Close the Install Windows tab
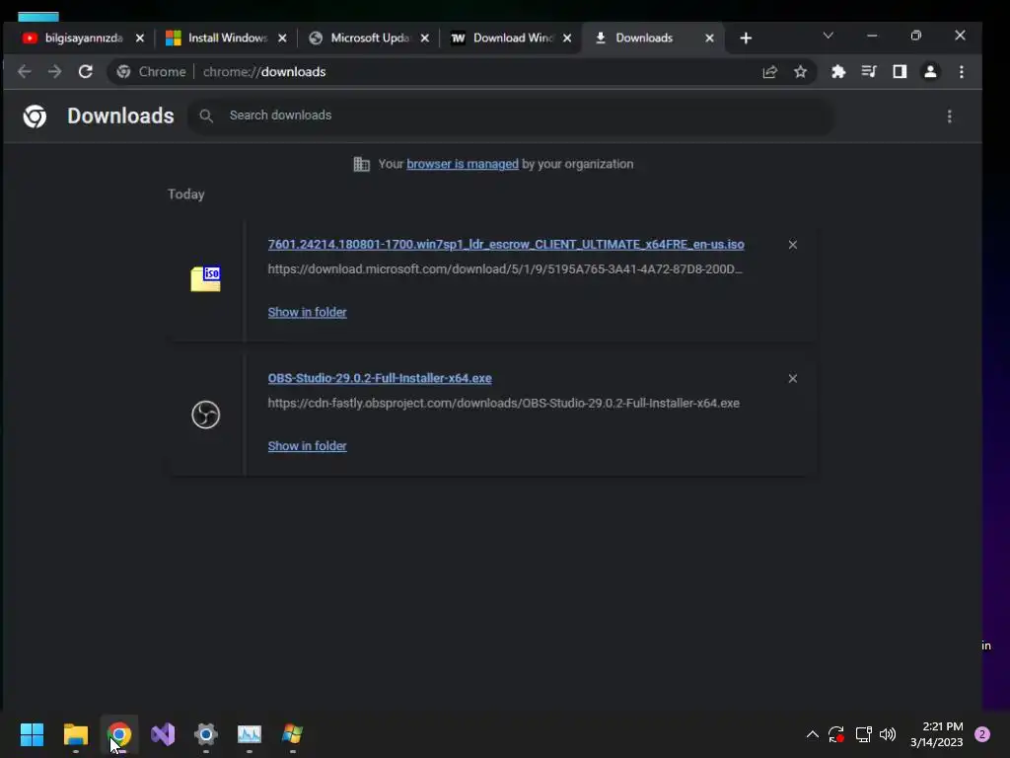Viewport: 1010px width, 758px height. [x=282, y=38]
